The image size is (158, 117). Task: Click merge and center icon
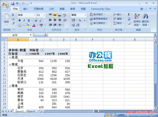pos(65,20)
